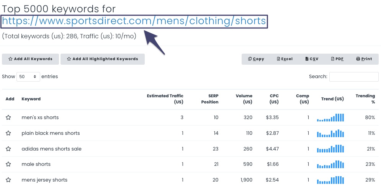Viewport: 381px width, 185px height.
Task: Add "male shorts" keyword via star
Action: tap(8, 164)
